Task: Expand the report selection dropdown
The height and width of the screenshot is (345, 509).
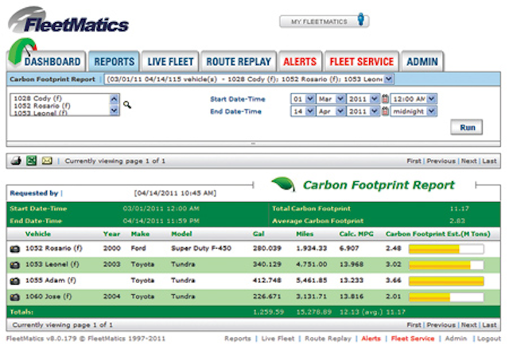Action: click(388, 79)
